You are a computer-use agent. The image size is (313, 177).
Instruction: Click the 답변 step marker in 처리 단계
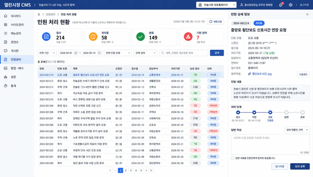click(x=286, y=112)
